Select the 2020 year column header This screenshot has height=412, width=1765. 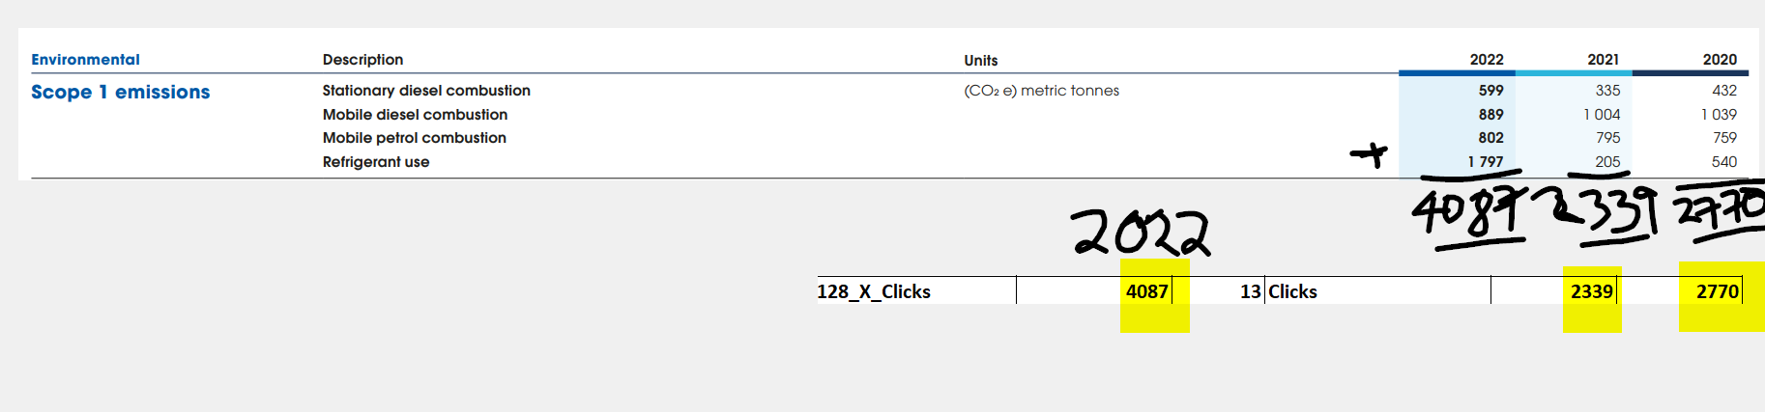click(1720, 60)
